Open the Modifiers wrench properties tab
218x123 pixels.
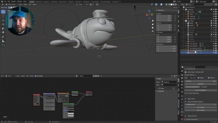tap(182, 99)
